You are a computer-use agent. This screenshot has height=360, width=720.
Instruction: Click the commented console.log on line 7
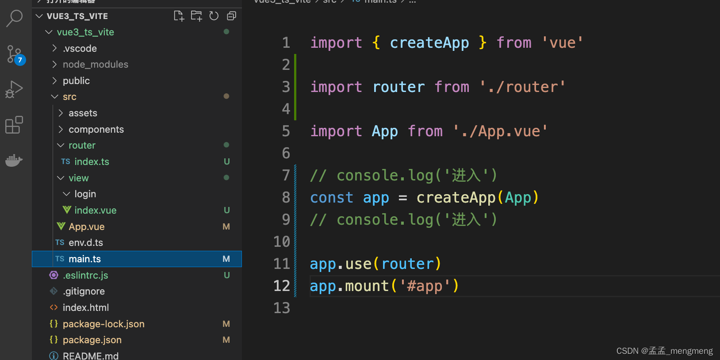pos(404,176)
